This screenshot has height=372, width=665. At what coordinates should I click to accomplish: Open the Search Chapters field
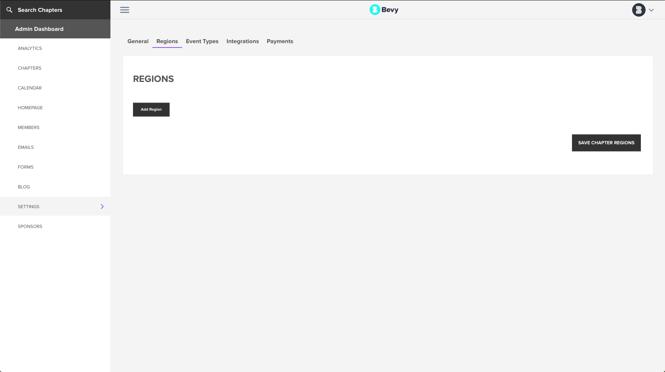click(55, 10)
